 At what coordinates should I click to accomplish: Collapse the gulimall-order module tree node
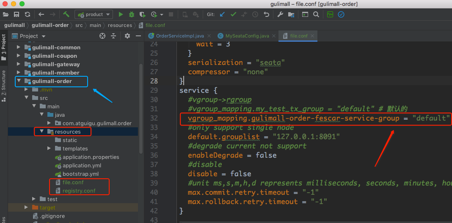tap(19, 81)
